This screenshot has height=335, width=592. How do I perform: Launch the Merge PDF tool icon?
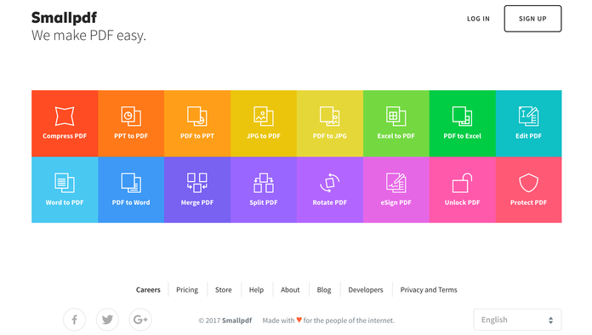[x=197, y=183]
